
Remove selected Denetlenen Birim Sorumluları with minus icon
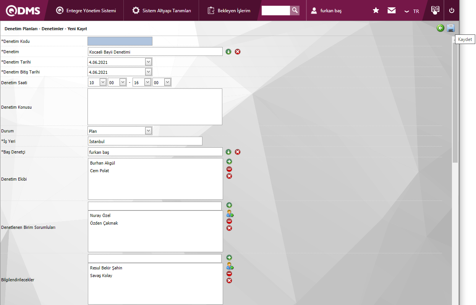[229, 221]
